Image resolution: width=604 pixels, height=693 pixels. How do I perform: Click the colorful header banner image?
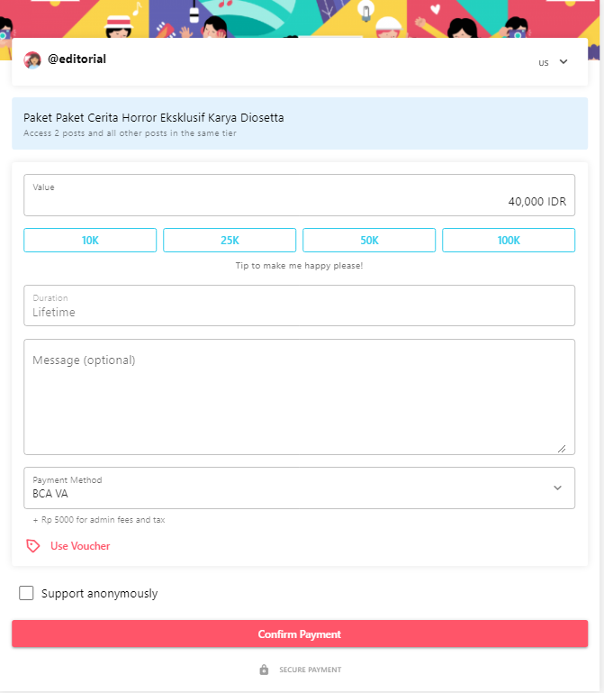click(302, 18)
